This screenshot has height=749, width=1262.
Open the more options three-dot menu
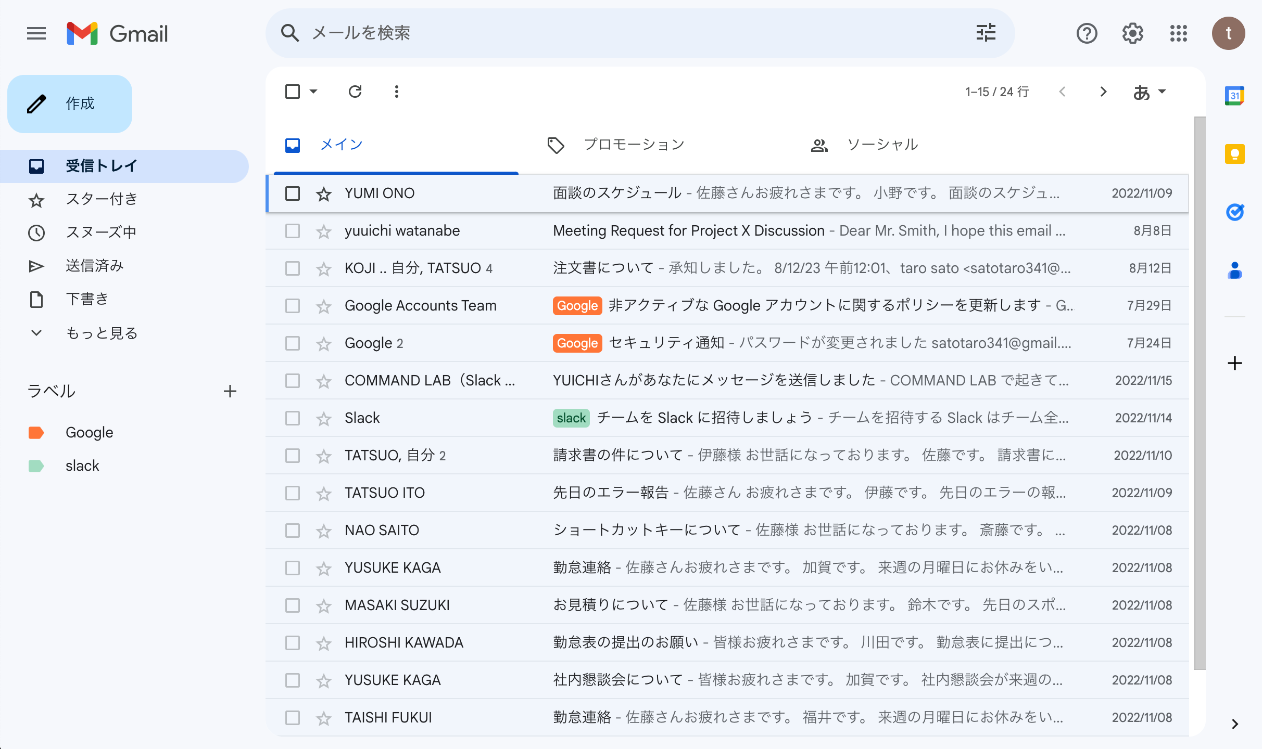397,92
